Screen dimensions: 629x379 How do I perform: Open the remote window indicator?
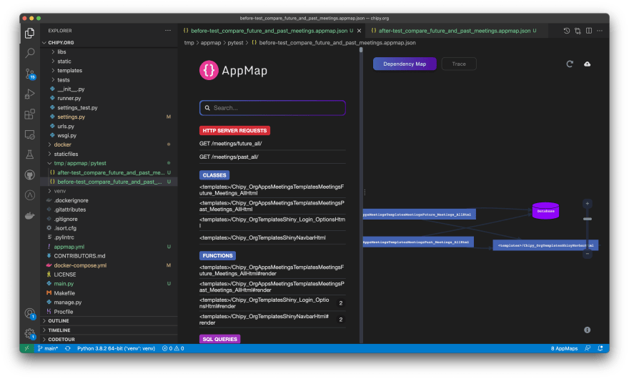(x=27, y=348)
